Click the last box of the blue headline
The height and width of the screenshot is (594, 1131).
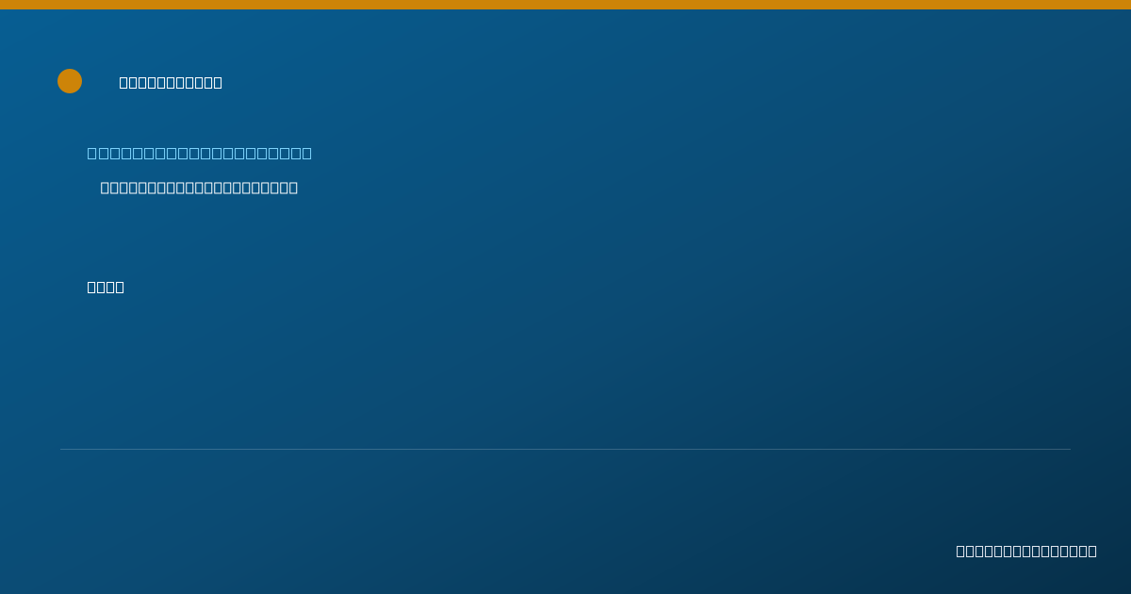coord(306,153)
